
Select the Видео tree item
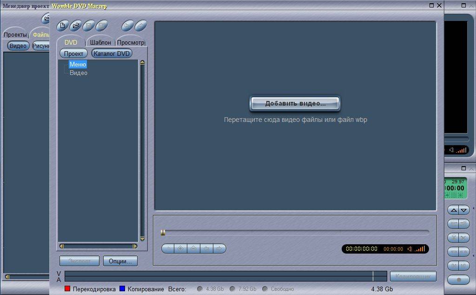79,73
